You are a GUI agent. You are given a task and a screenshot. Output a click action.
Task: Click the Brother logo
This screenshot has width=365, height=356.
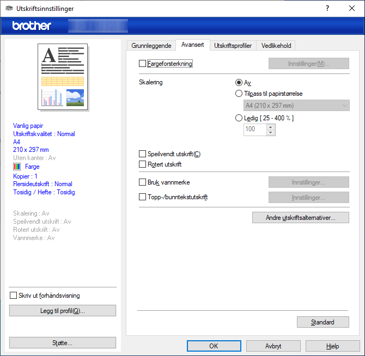click(x=32, y=26)
